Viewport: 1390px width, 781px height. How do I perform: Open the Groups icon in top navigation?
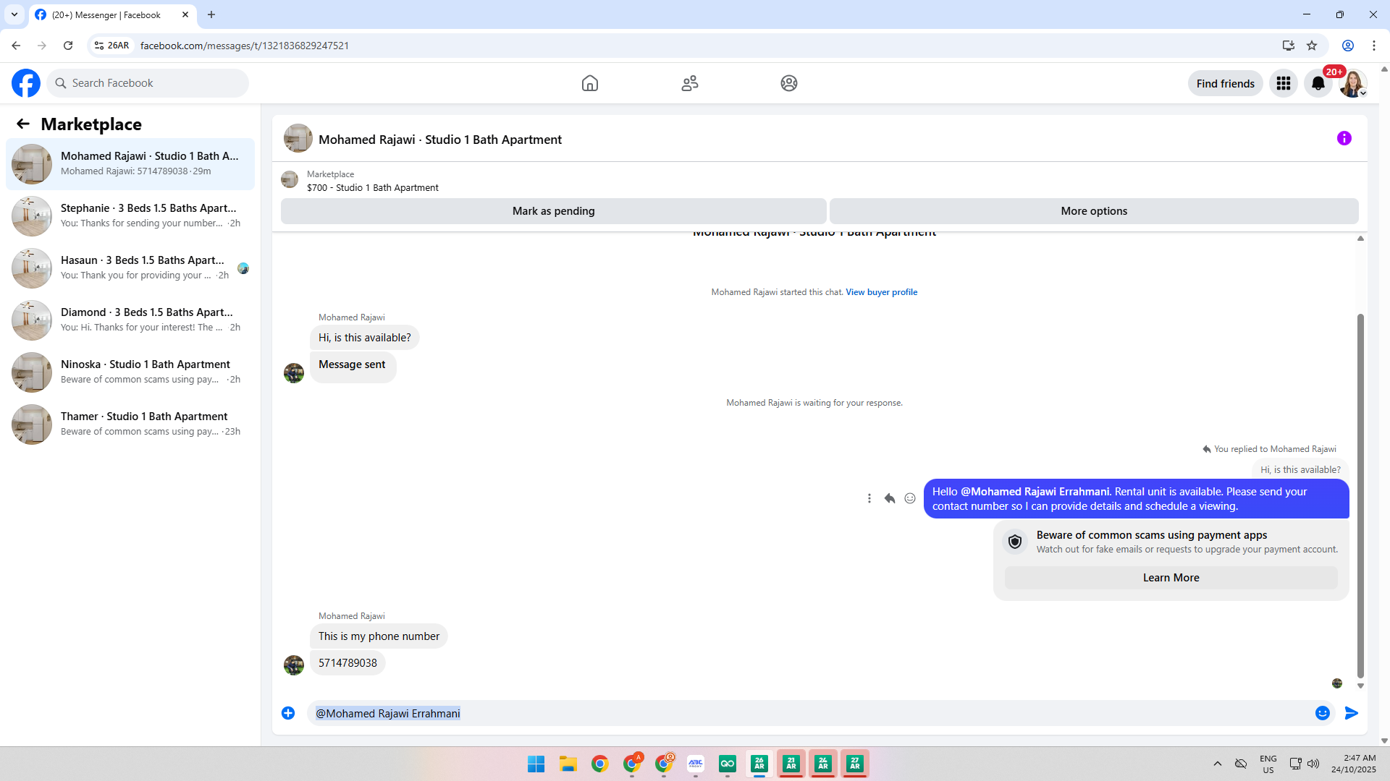tap(789, 83)
